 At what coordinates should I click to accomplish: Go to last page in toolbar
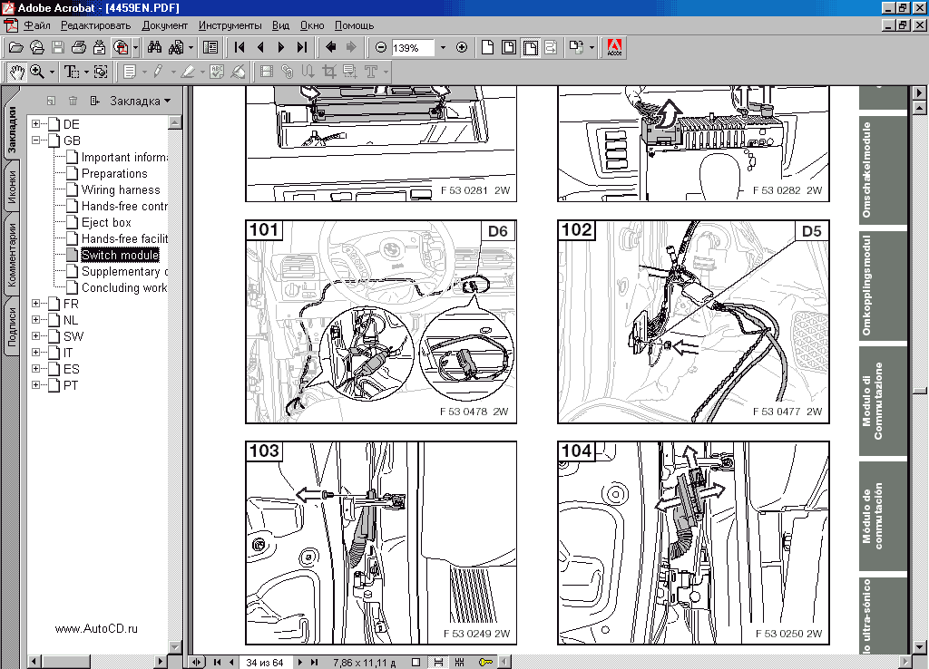click(x=301, y=47)
